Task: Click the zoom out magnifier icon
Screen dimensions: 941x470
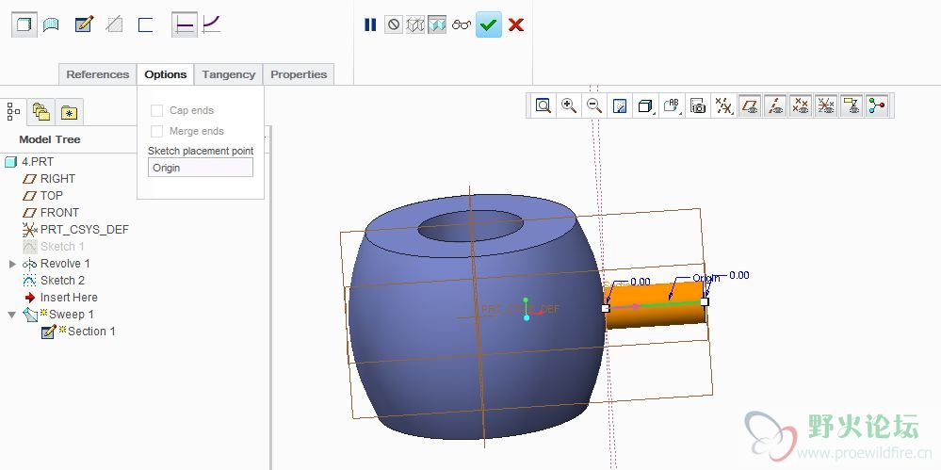Action: (x=594, y=106)
